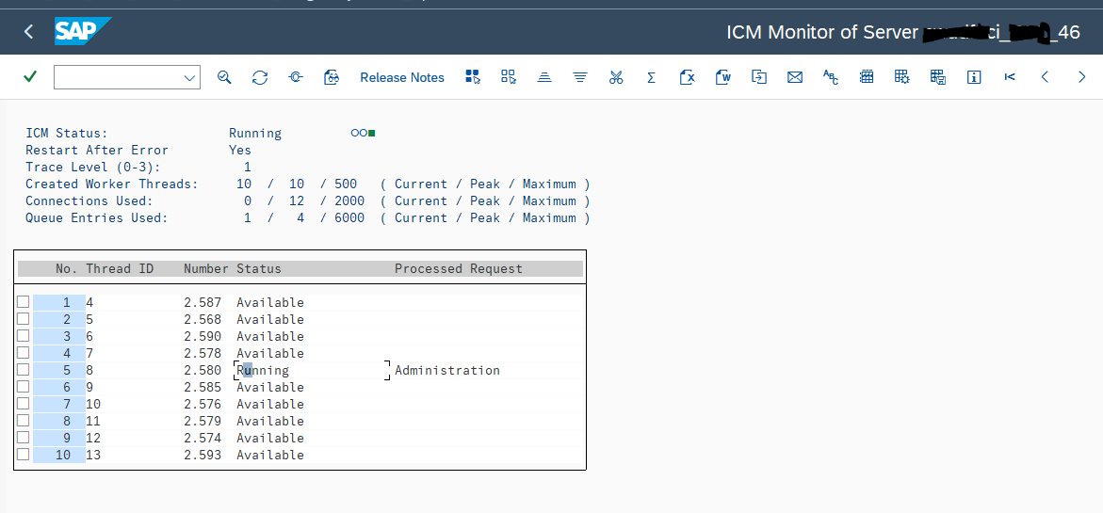
Task: Check the box for thread No. 1
Action: pos(24,301)
